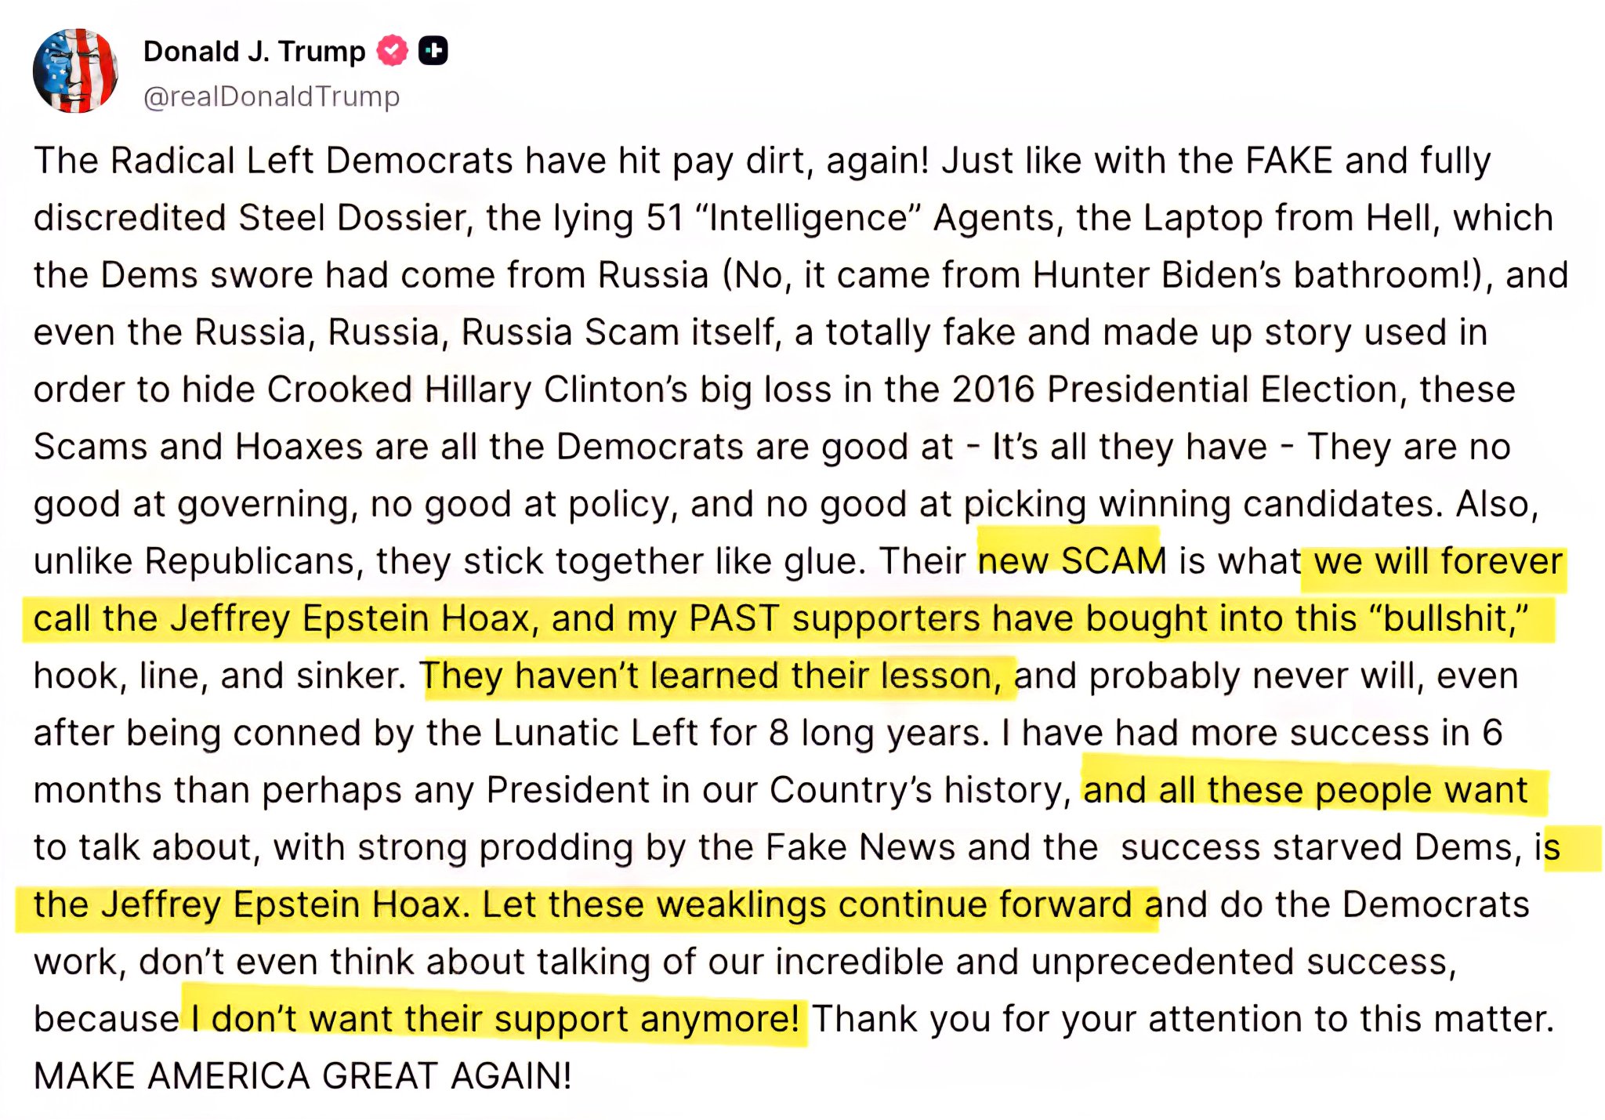
Task: Open the "Donald J. Trump" display name
Action: point(254,52)
